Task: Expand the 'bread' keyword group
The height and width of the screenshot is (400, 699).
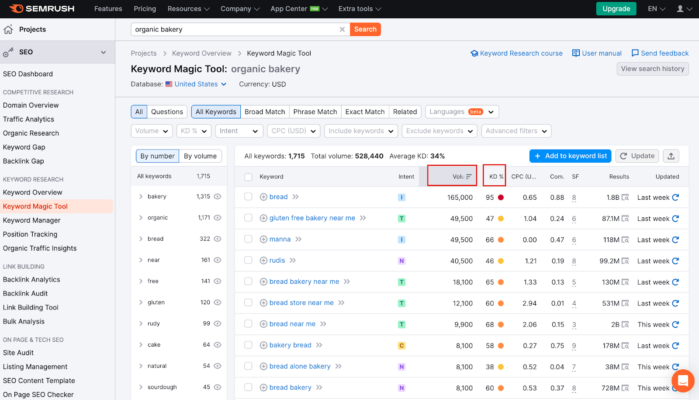Action: (x=141, y=239)
